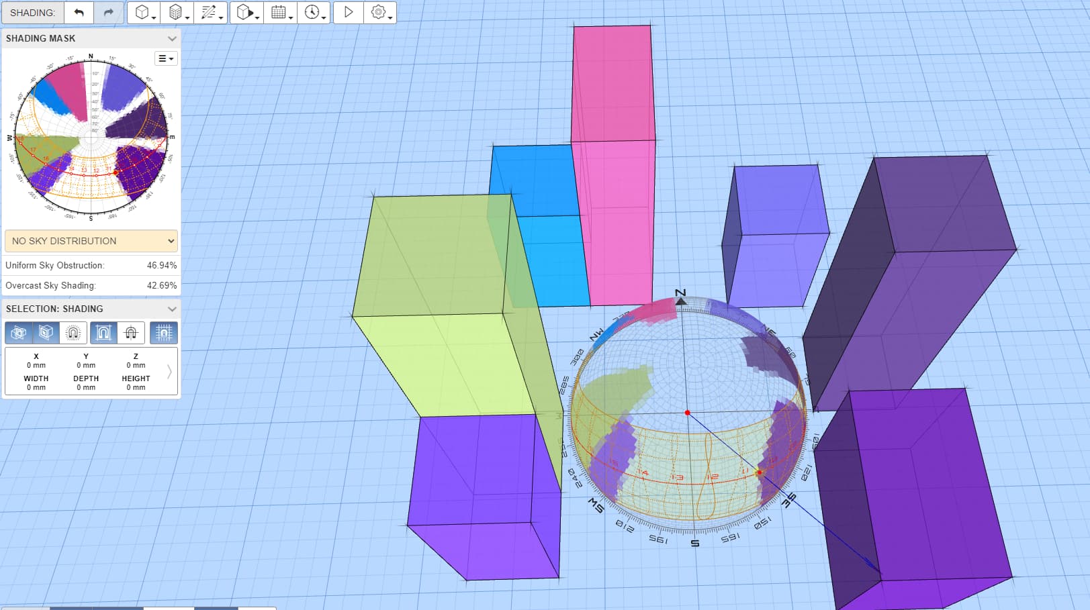
Task: Open the gear settings menu
Action: [x=380, y=13]
